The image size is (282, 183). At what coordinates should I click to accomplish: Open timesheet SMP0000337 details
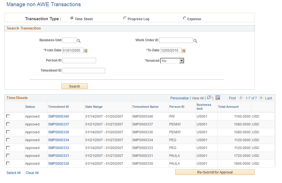pos(58,124)
